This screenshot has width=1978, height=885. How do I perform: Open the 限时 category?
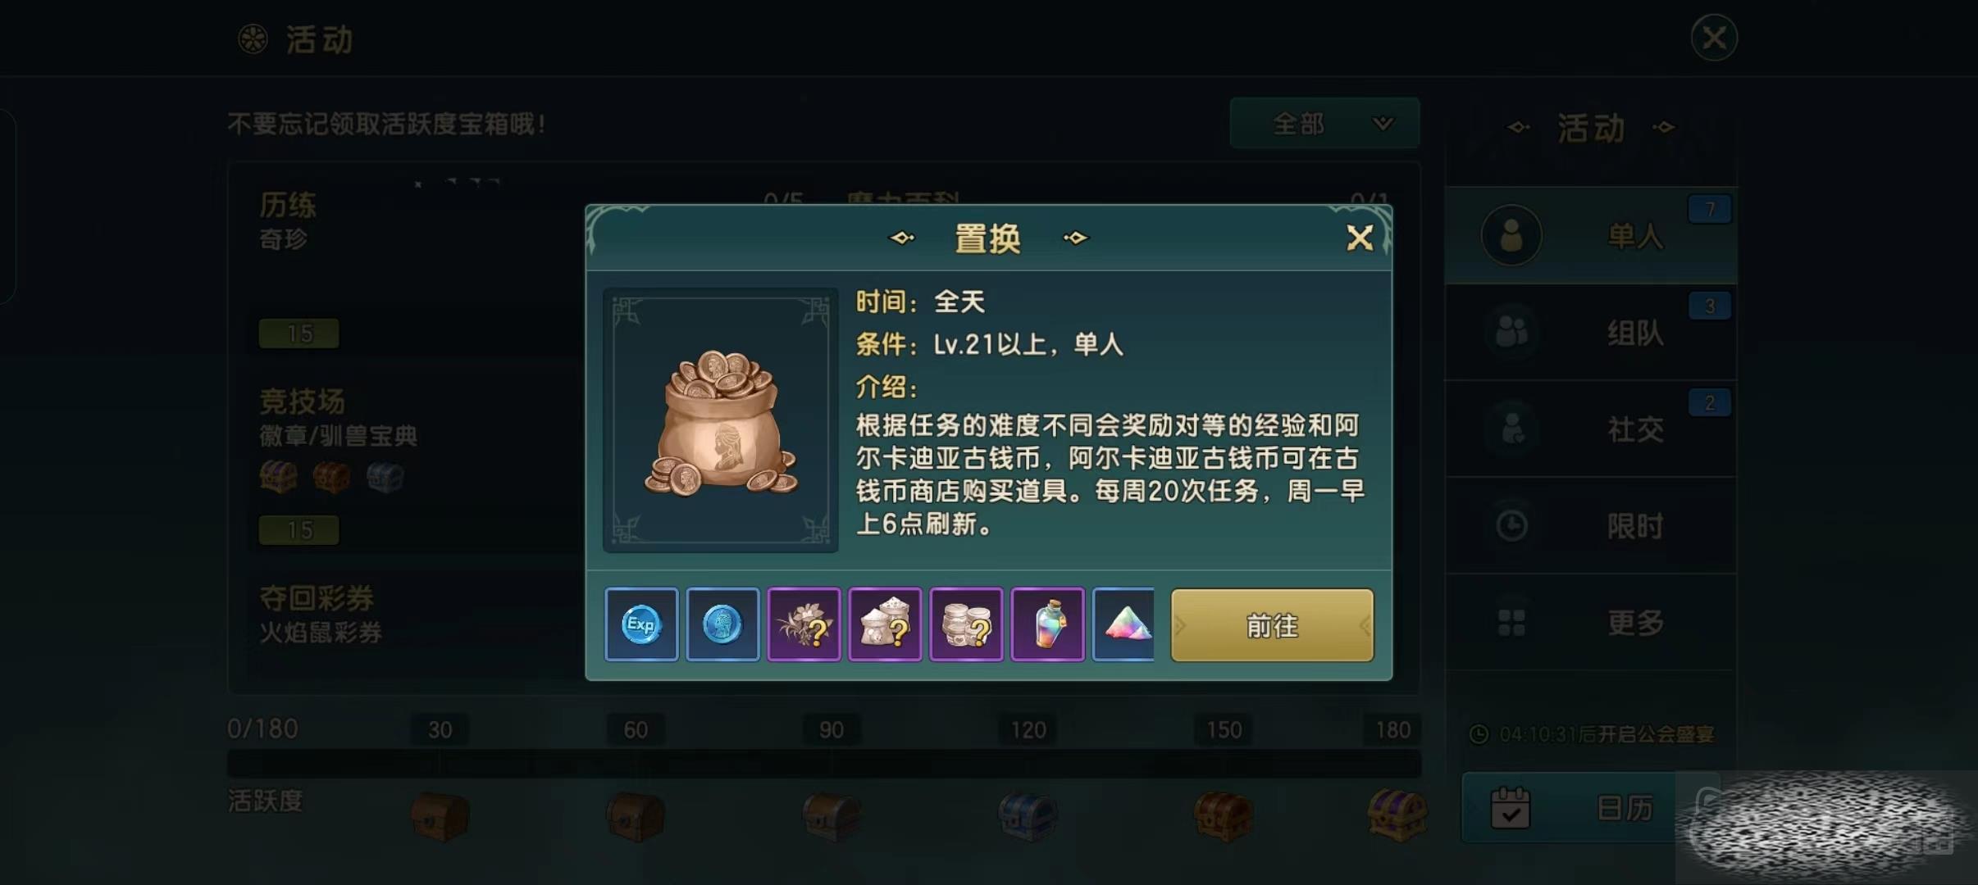[1591, 525]
